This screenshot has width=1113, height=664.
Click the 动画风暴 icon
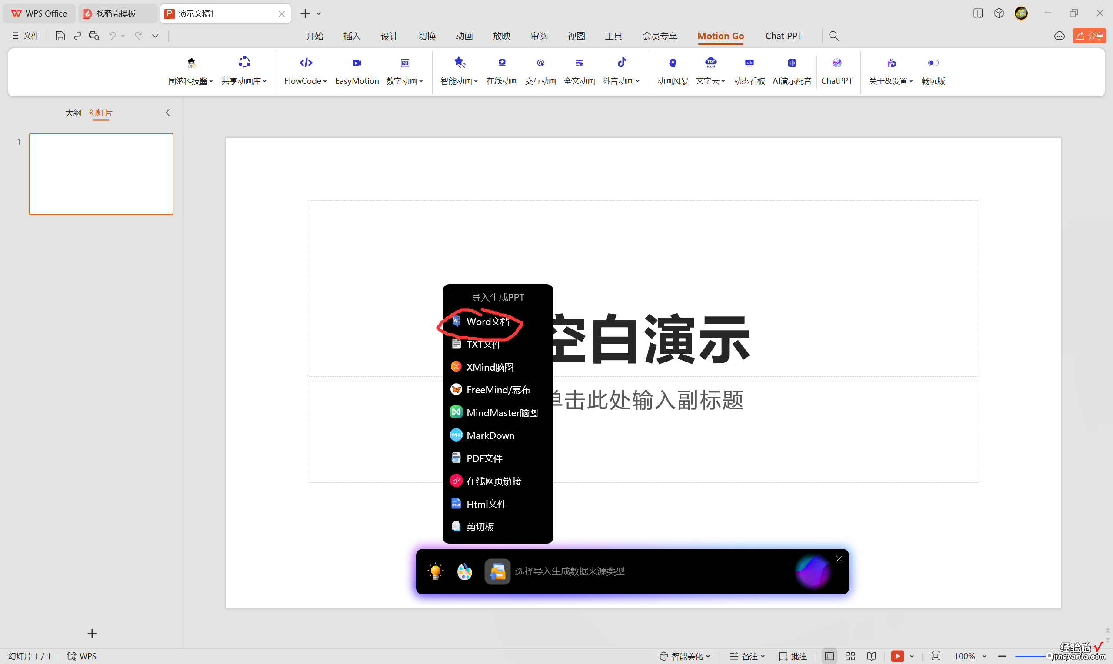pyautogui.click(x=673, y=63)
